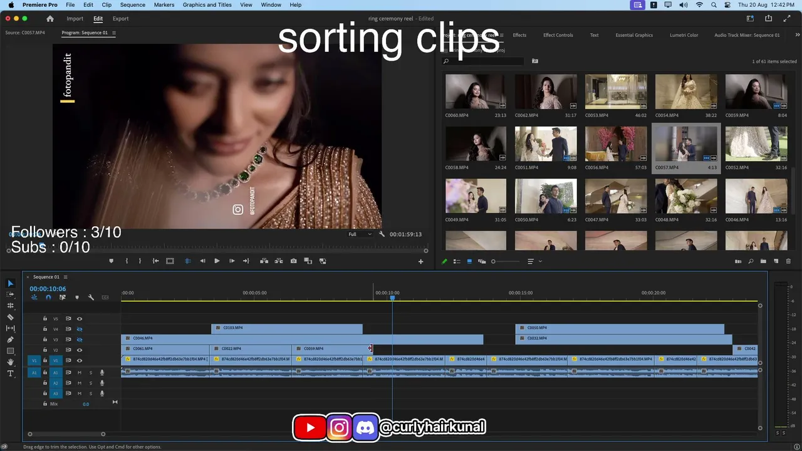Select the Selection tool arrow
This screenshot has width=802, height=451.
point(10,283)
